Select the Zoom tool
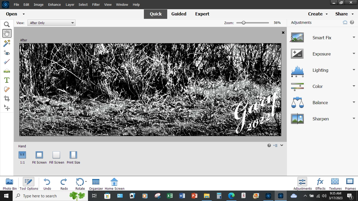Image resolution: width=358 pixels, height=201 pixels. [7, 24]
